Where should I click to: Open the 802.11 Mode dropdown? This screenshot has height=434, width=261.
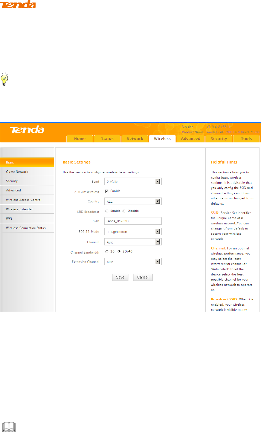coord(133,232)
